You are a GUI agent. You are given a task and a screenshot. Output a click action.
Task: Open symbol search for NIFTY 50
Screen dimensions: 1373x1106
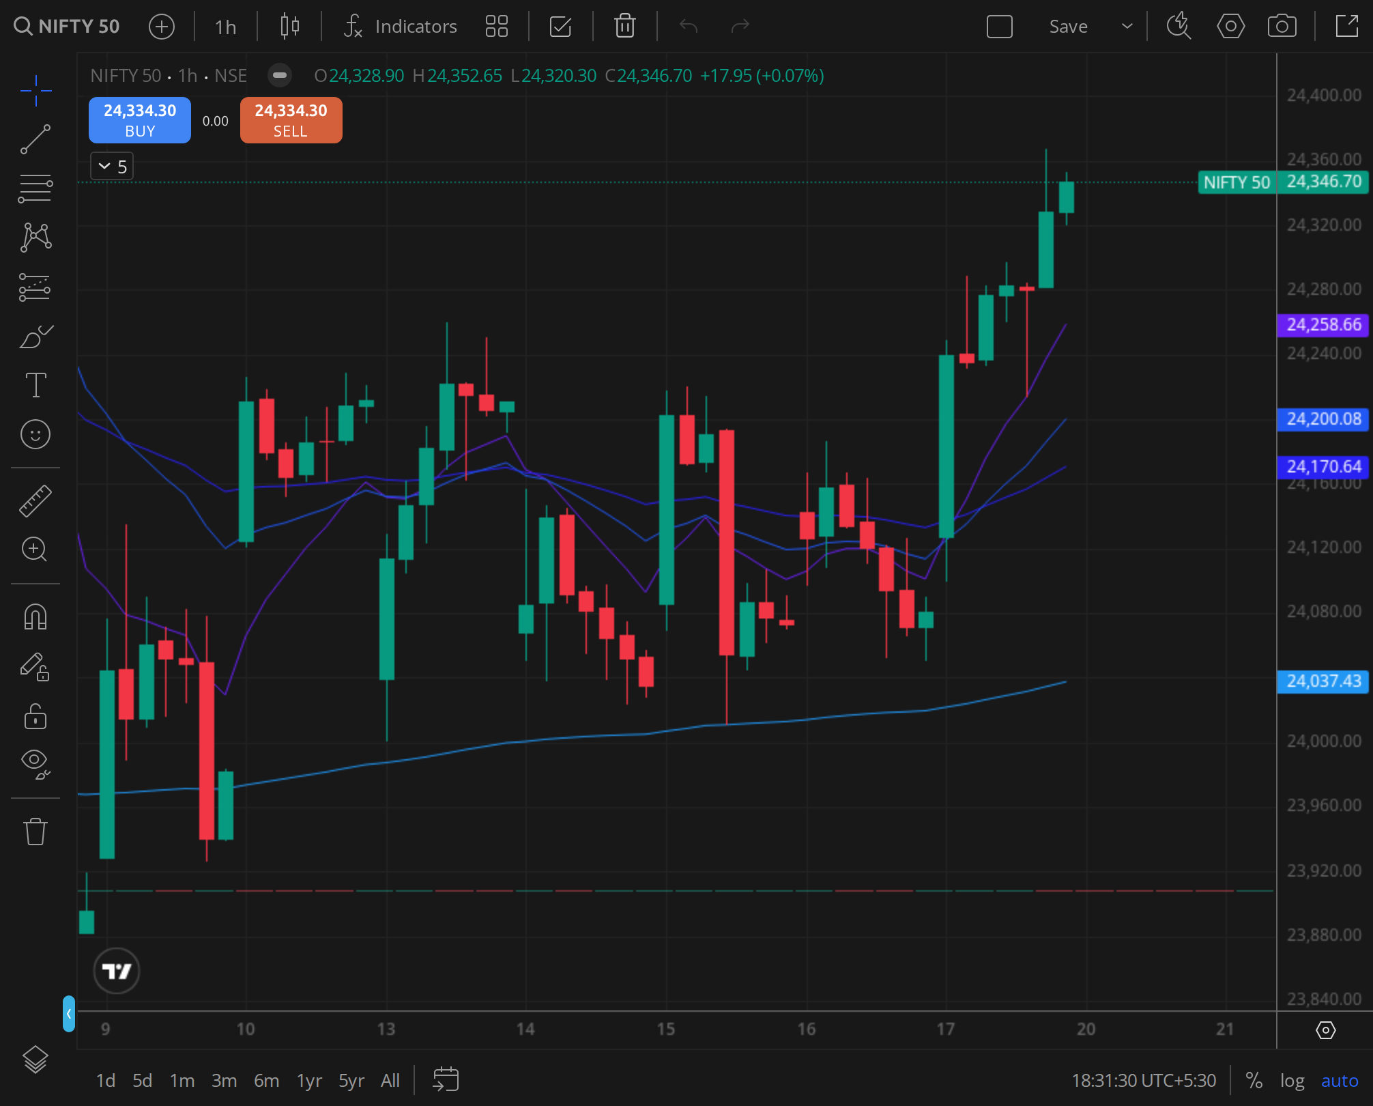point(67,27)
